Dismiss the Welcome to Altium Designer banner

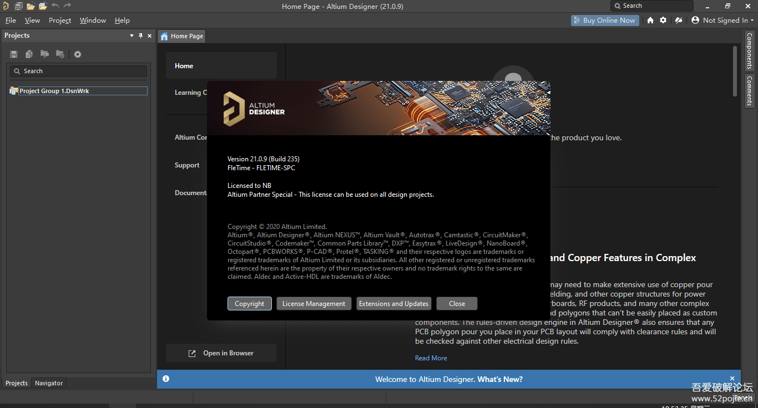732,379
